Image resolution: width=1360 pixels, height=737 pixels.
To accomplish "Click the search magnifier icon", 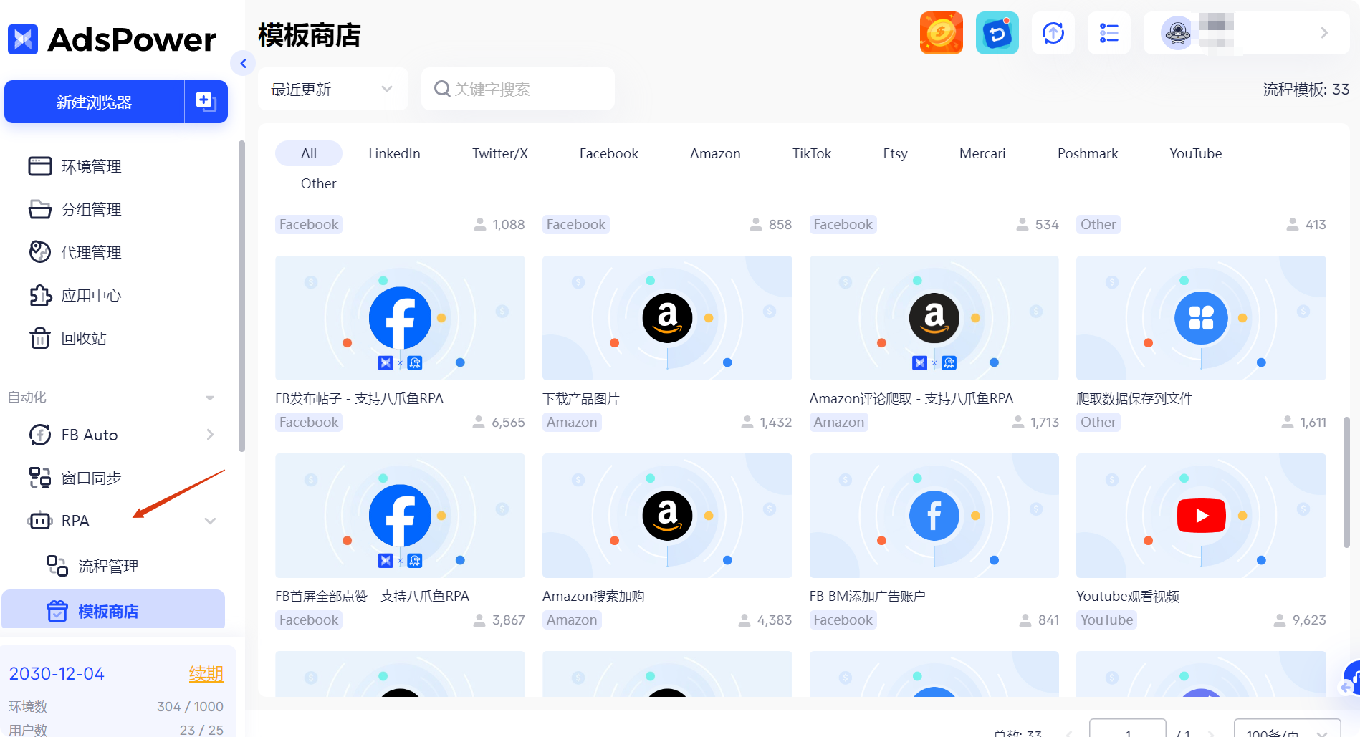I will click(442, 89).
